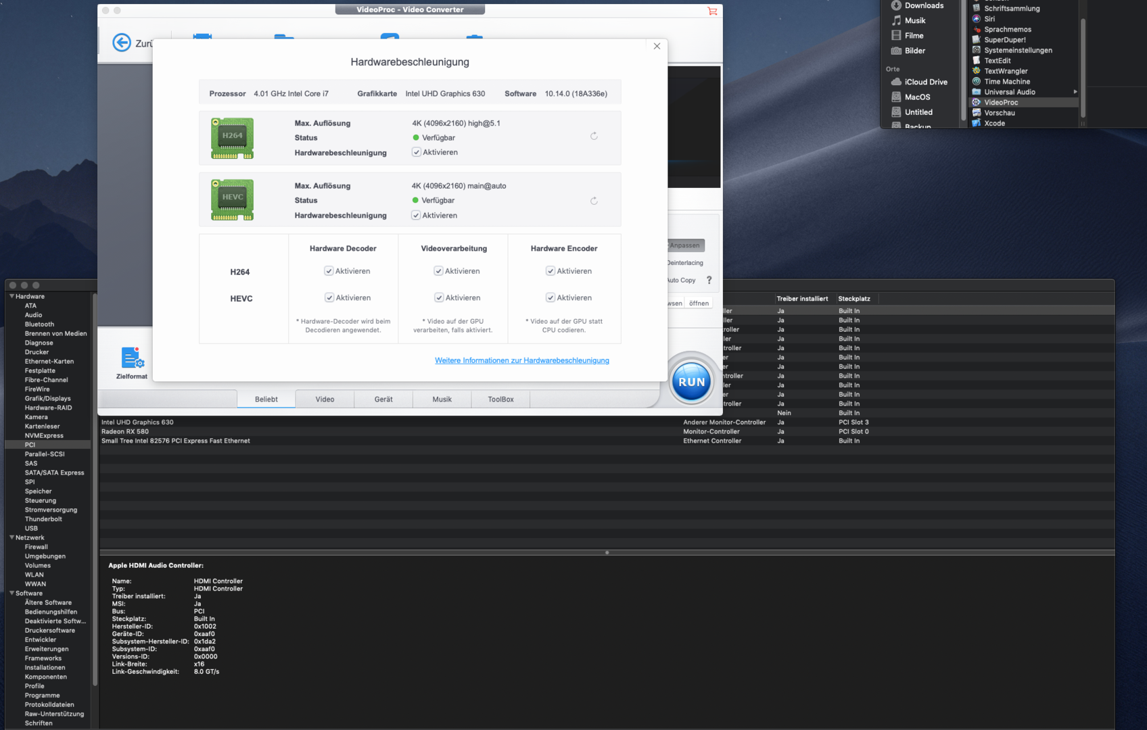1147x730 pixels.
Task: Uncheck HEVC Hardware Decoder Aktivieren
Action: click(x=329, y=297)
